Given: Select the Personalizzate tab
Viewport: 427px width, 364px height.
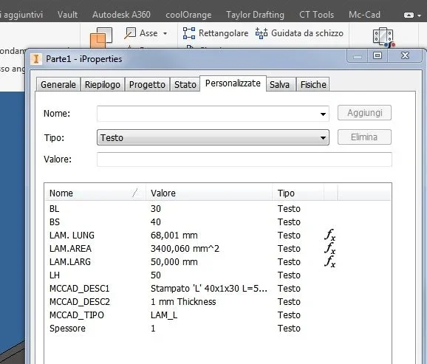Looking at the screenshot, I should click(x=233, y=83).
